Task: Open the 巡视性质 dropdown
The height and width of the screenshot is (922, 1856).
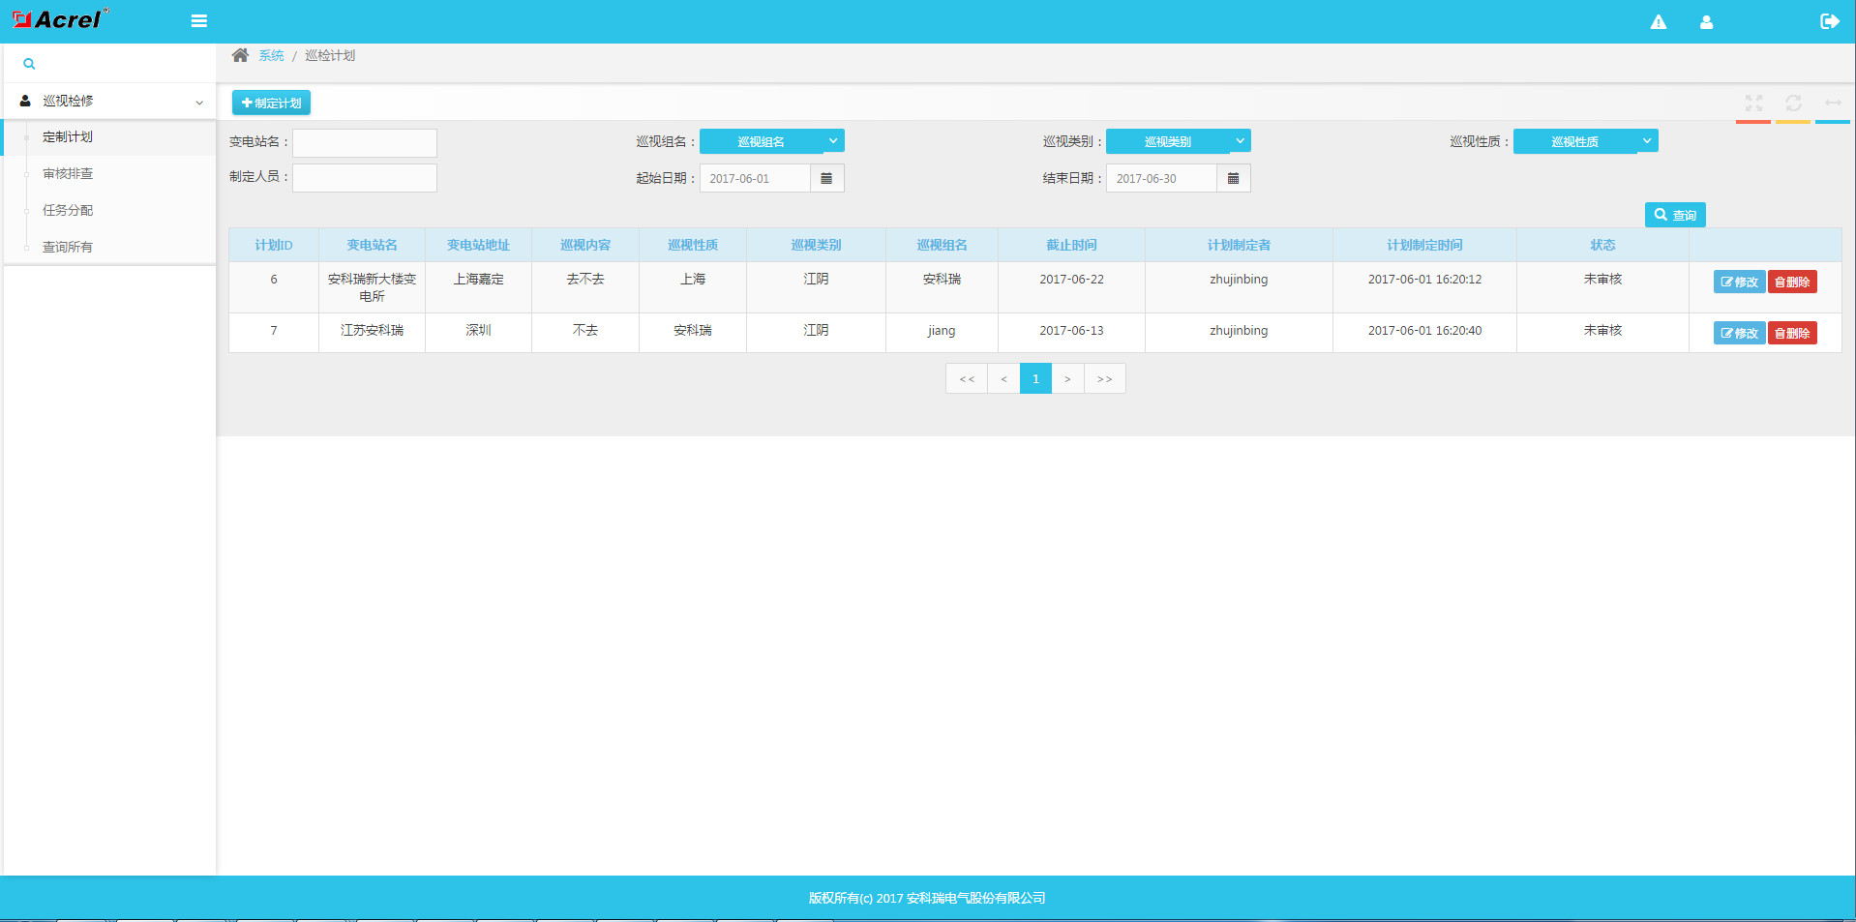Action: [x=1585, y=141]
